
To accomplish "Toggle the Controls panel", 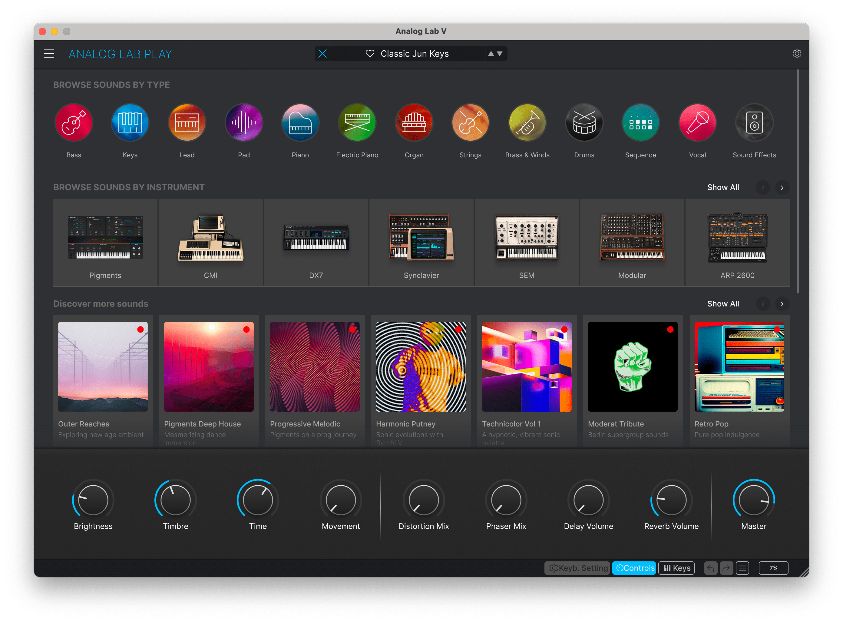I will (634, 568).
